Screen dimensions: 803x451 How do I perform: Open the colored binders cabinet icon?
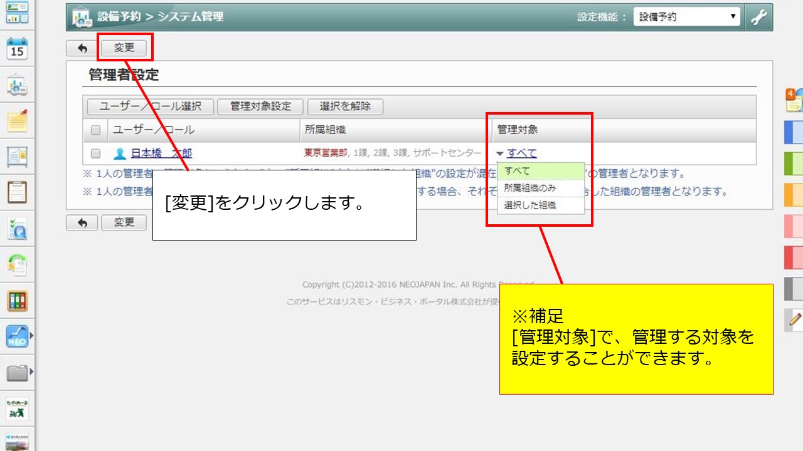tap(17, 301)
